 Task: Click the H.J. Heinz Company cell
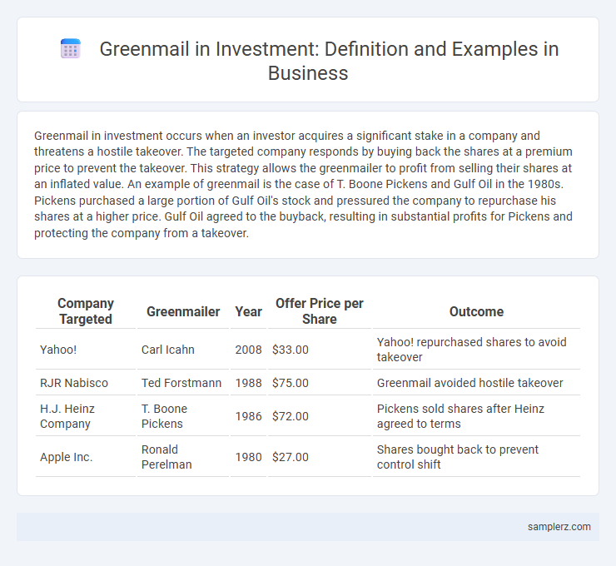[86, 416]
